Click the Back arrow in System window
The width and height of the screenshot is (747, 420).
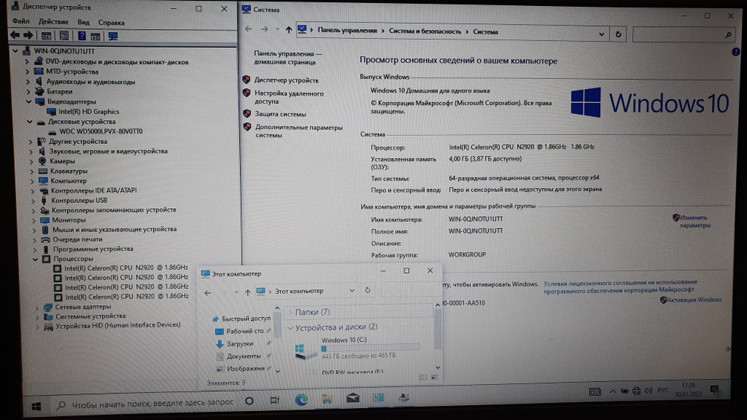[x=248, y=30]
